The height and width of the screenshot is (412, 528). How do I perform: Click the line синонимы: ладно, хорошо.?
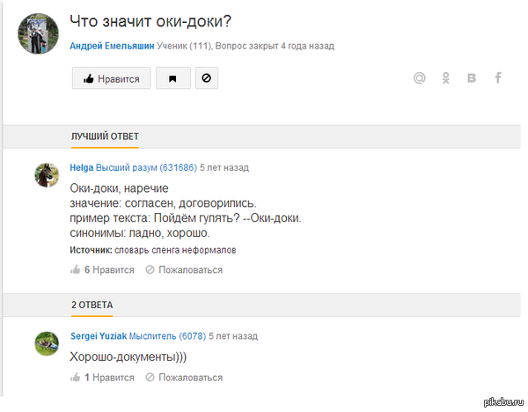pyautogui.click(x=140, y=232)
